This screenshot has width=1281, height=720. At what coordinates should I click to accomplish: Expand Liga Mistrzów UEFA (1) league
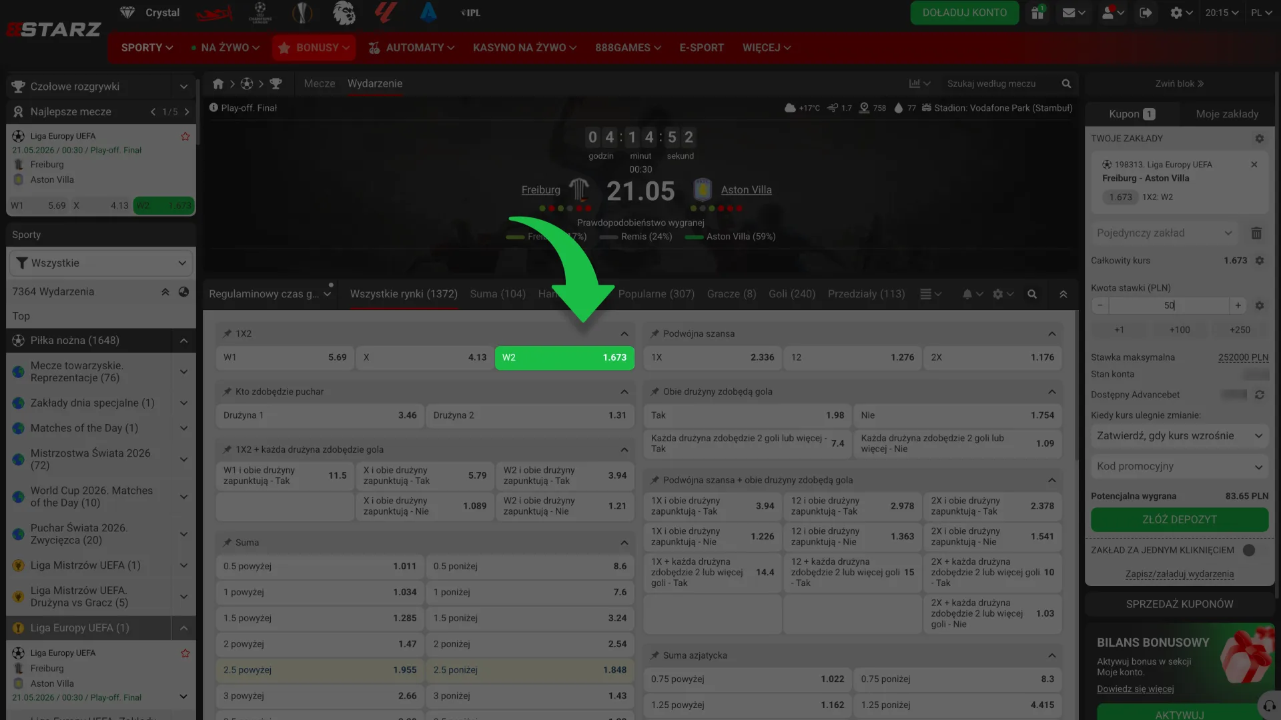[183, 565]
